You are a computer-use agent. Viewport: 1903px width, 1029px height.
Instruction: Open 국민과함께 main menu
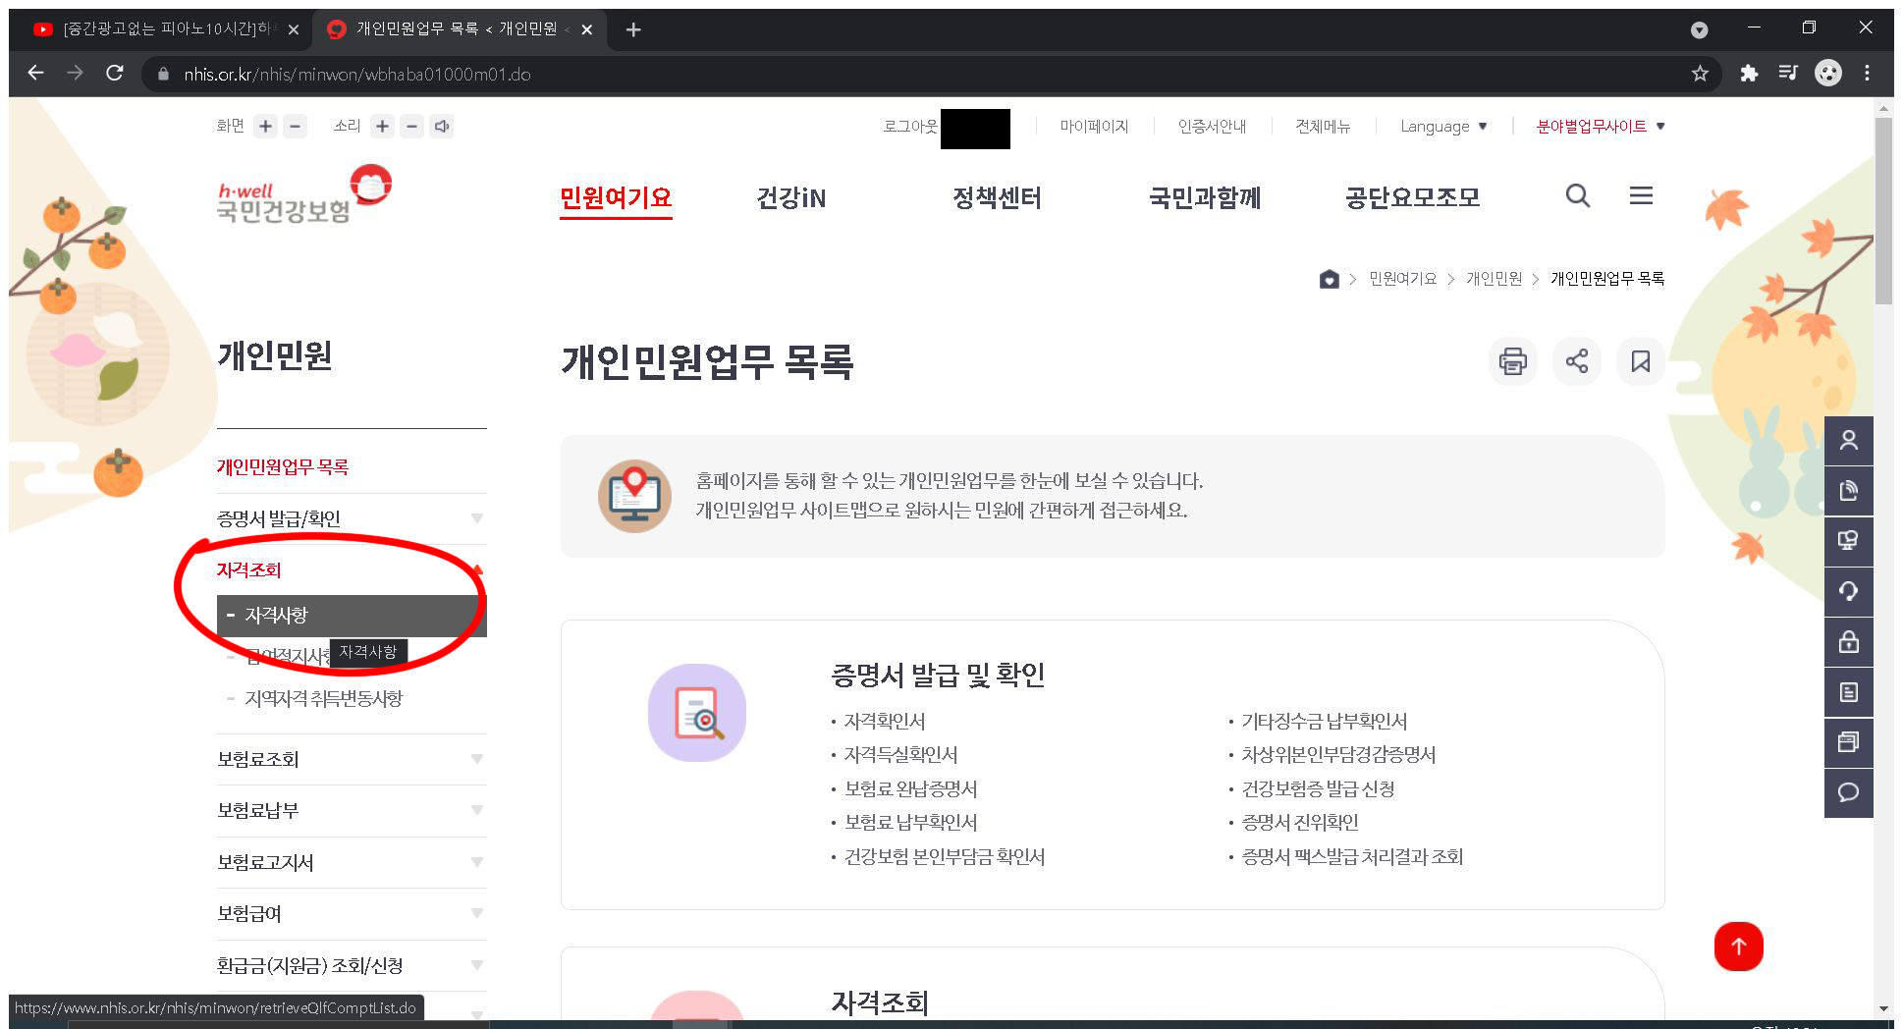point(1205,197)
